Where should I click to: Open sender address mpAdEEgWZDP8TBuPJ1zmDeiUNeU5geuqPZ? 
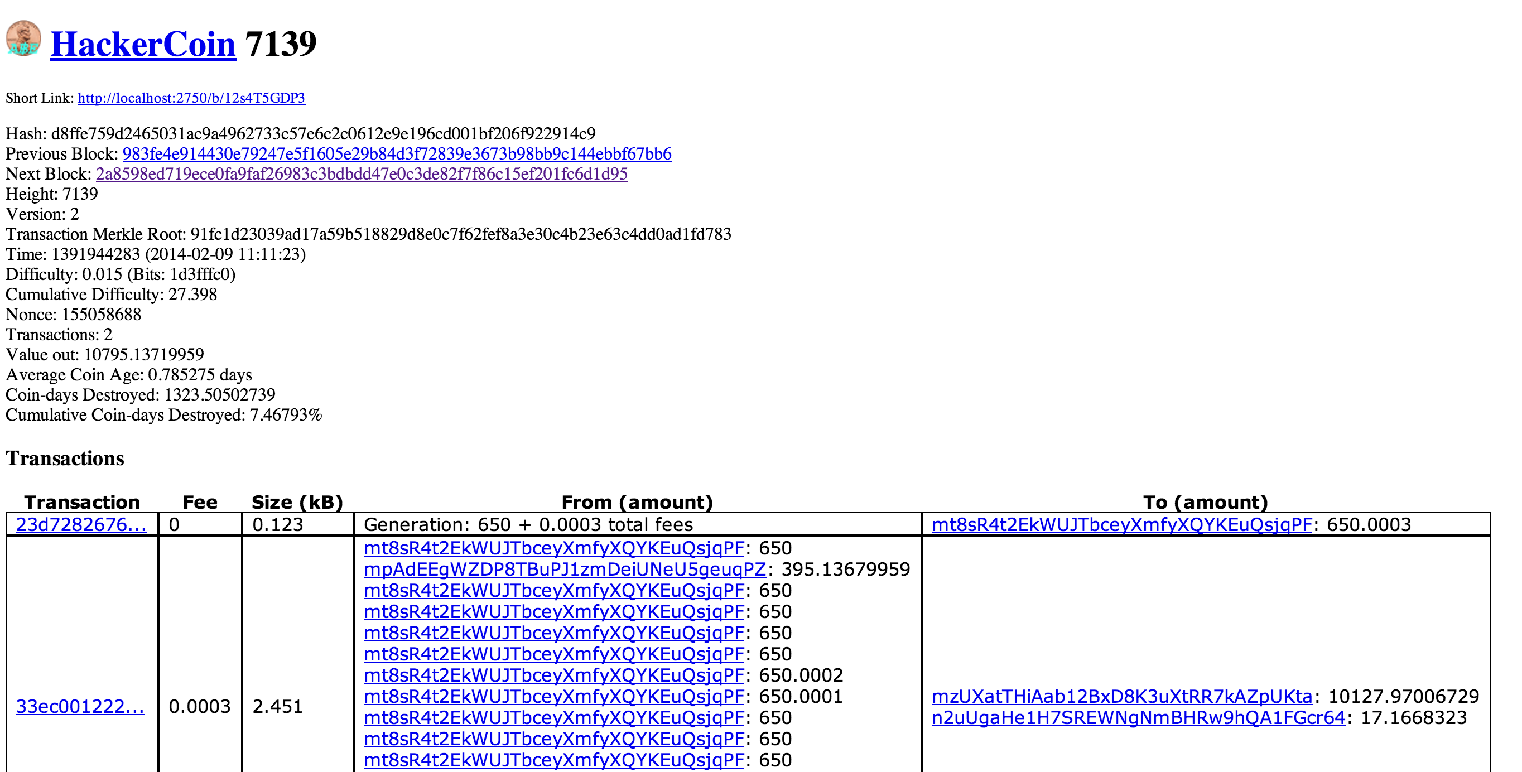click(564, 570)
